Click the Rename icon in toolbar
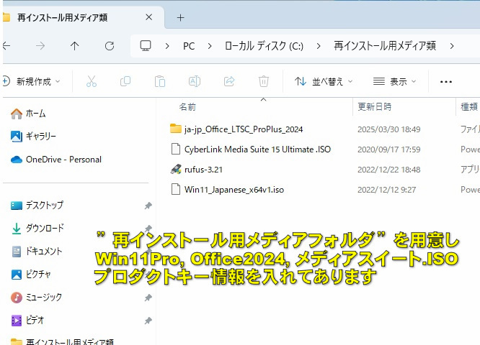 195,81
